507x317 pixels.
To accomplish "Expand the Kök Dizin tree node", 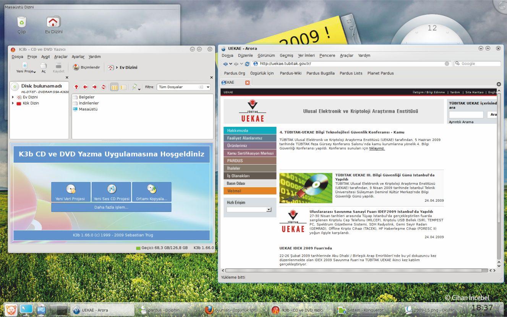I will (13, 103).
